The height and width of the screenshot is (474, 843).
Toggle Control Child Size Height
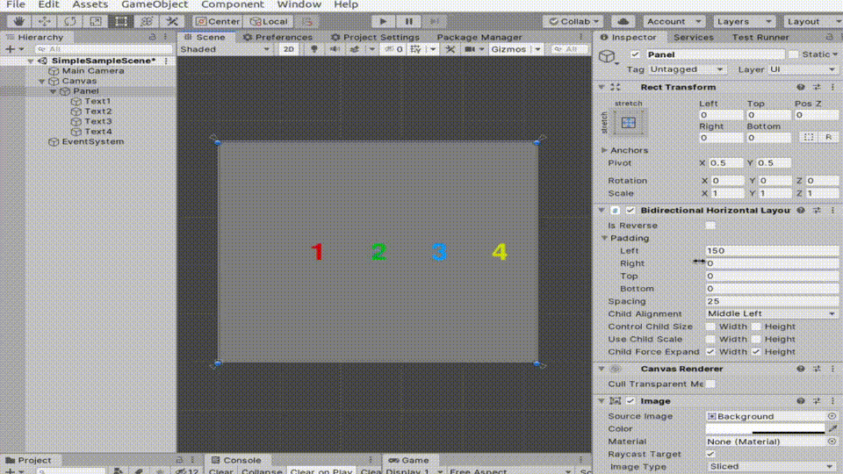point(756,327)
